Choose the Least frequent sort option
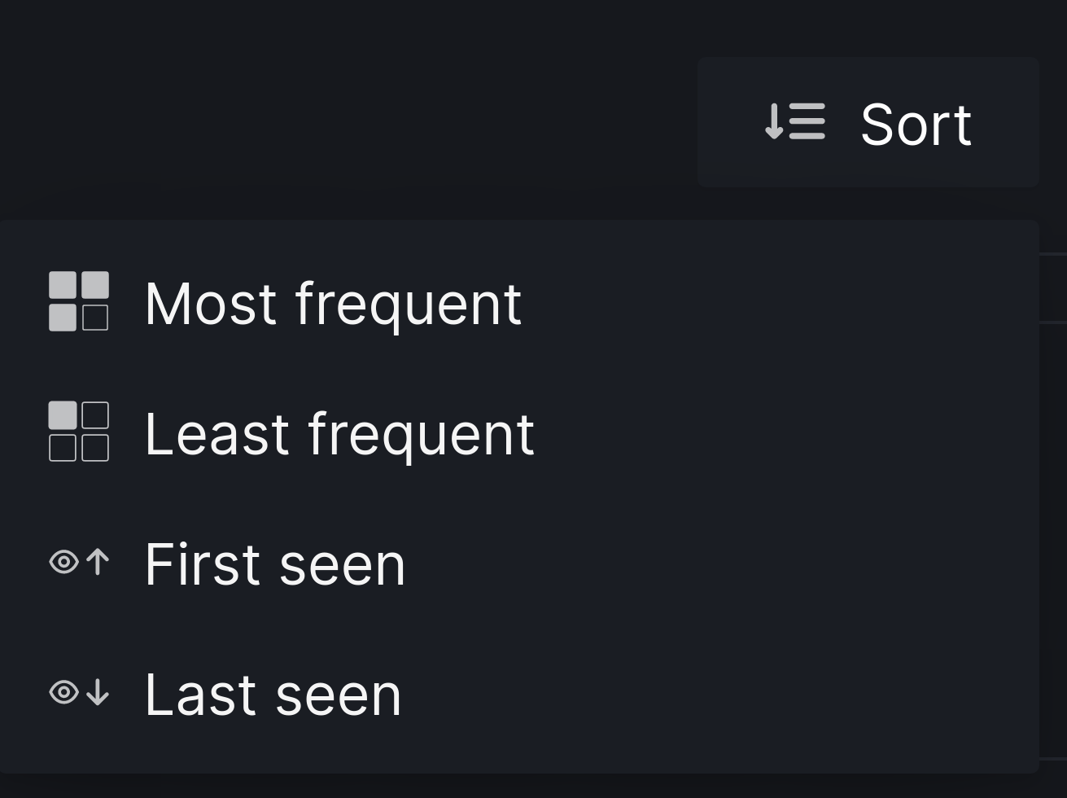Screen dimensions: 1067x798 (x=339, y=432)
